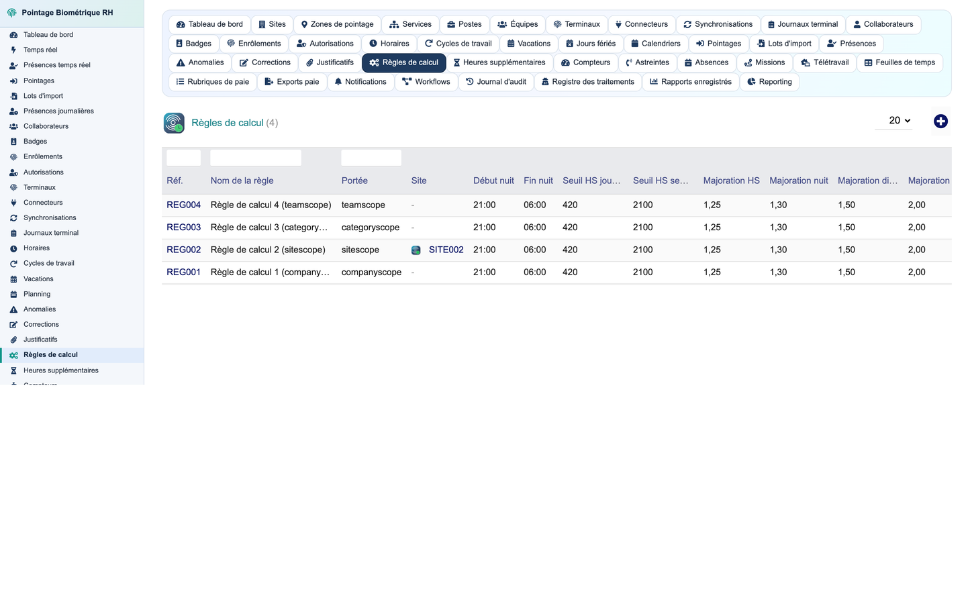Click the Temps réel lightning icon in sidebar
This screenshot has width=970, height=606.
click(x=13, y=50)
